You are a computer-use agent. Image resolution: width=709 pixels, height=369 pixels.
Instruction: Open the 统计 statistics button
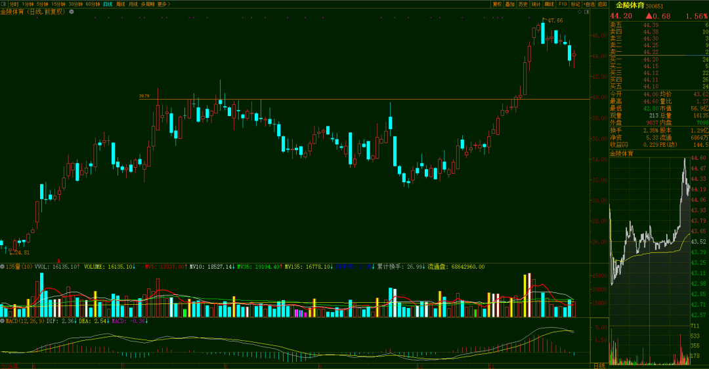pyautogui.click(x=536, y=4)
